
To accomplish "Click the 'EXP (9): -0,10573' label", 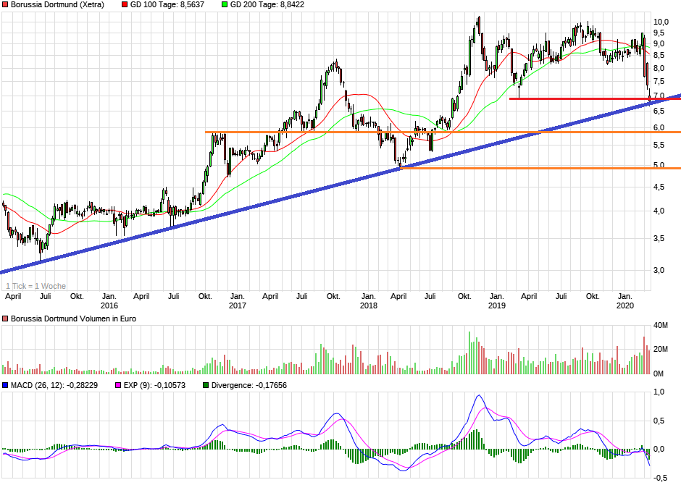I will [x=154, y=385].
